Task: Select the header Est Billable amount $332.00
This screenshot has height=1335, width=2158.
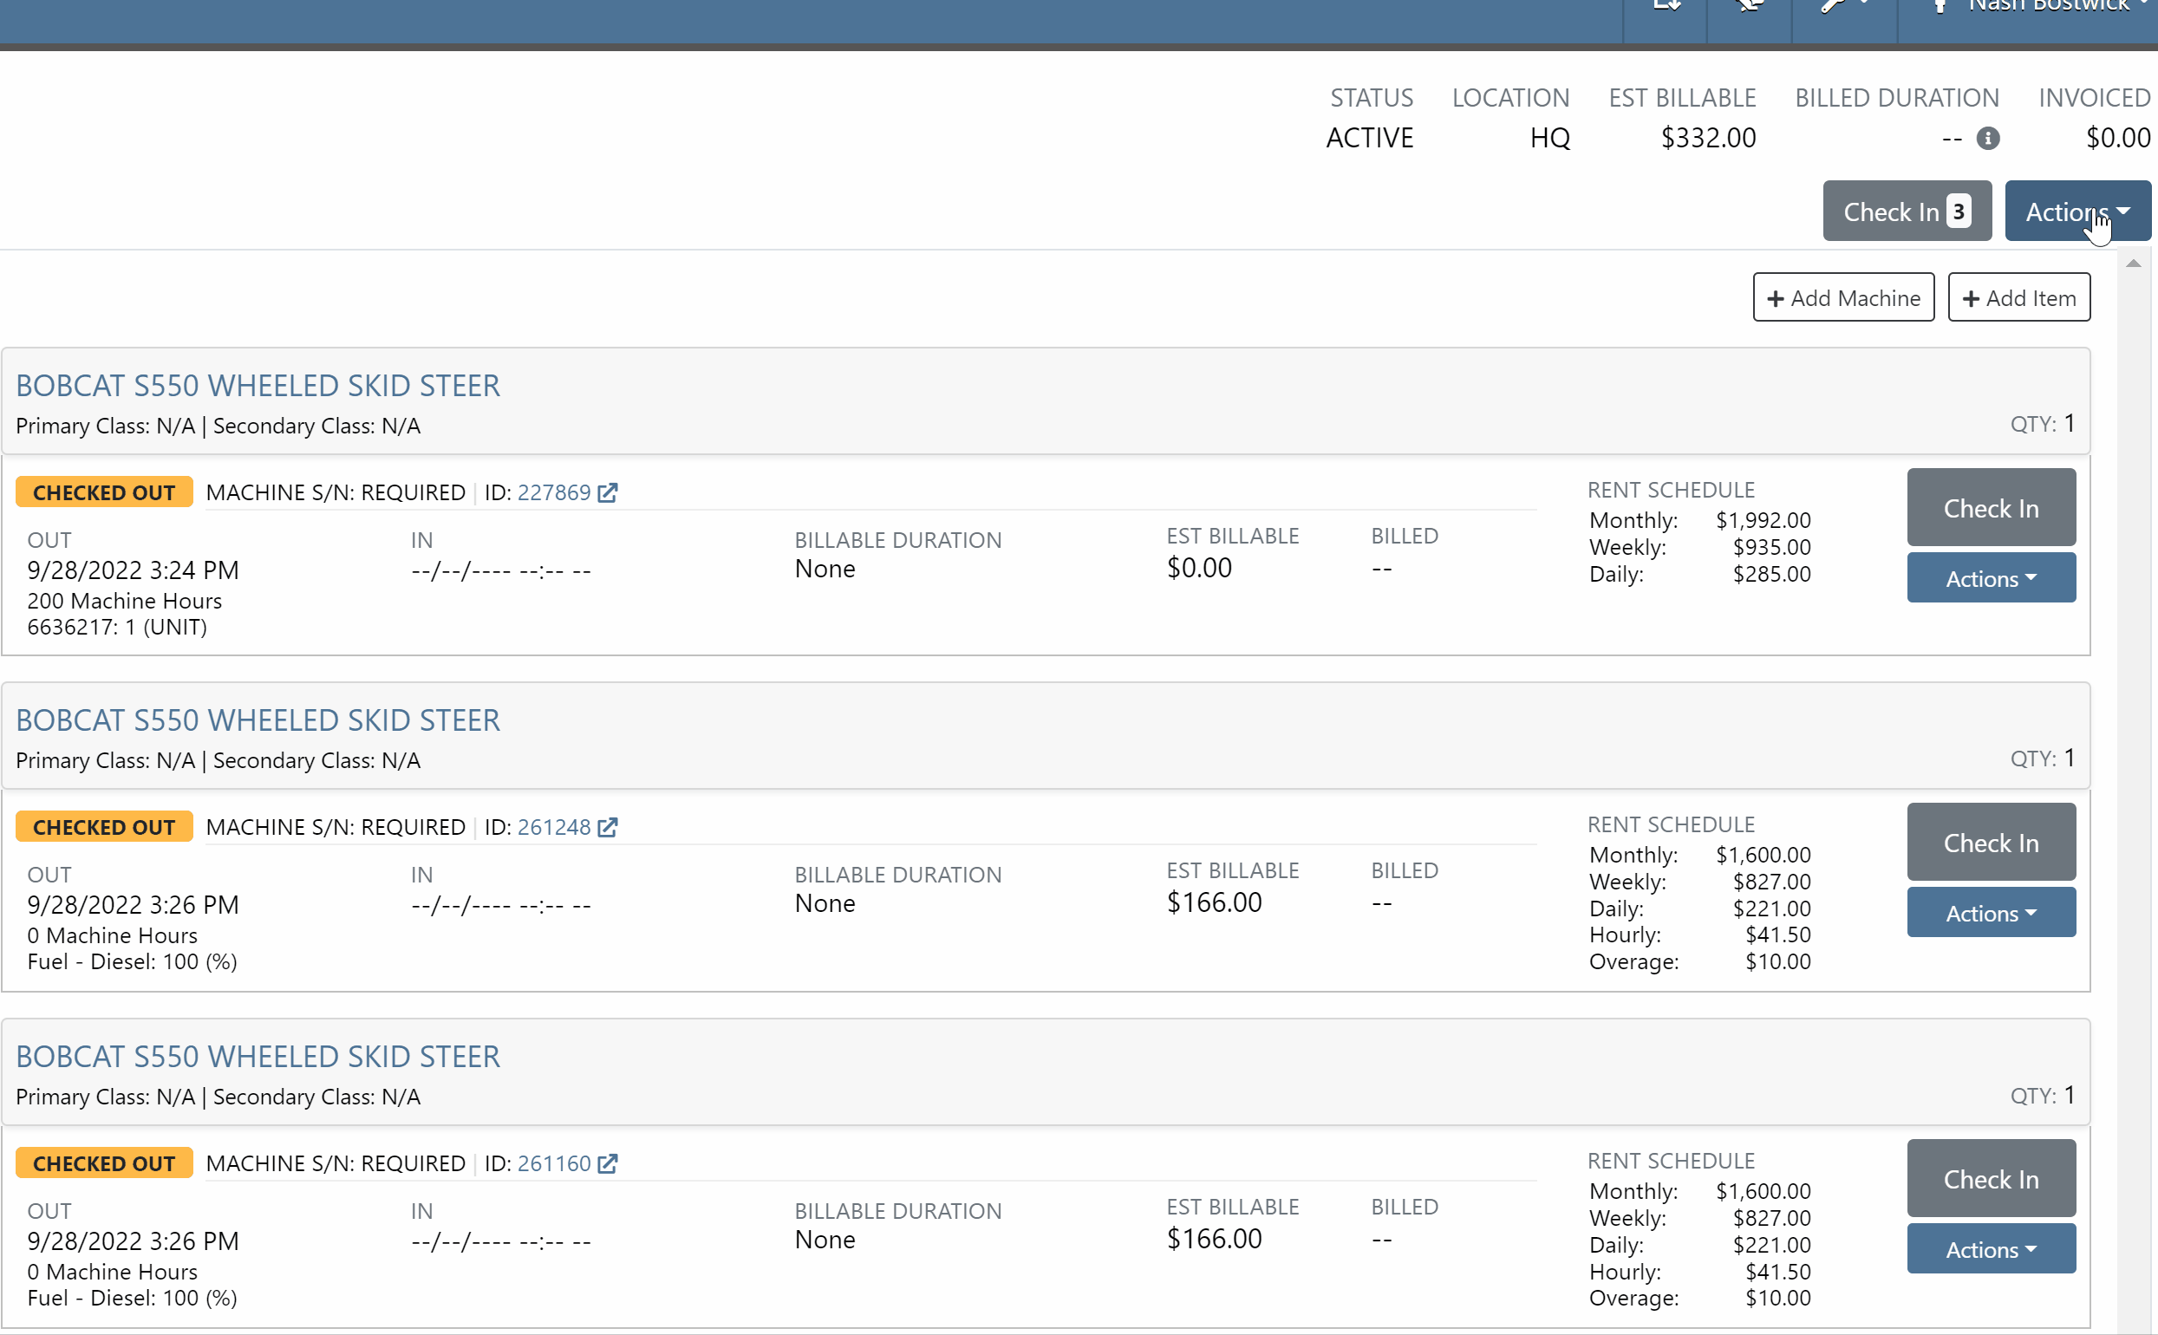Action: (1709, 139)
